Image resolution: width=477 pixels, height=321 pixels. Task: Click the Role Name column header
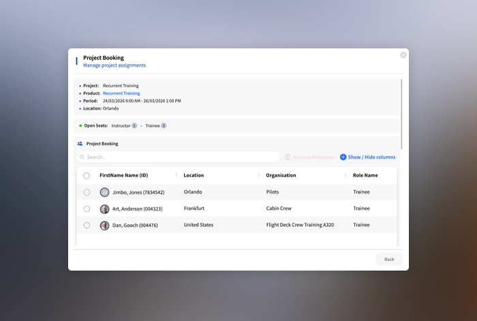pos(365,175)
